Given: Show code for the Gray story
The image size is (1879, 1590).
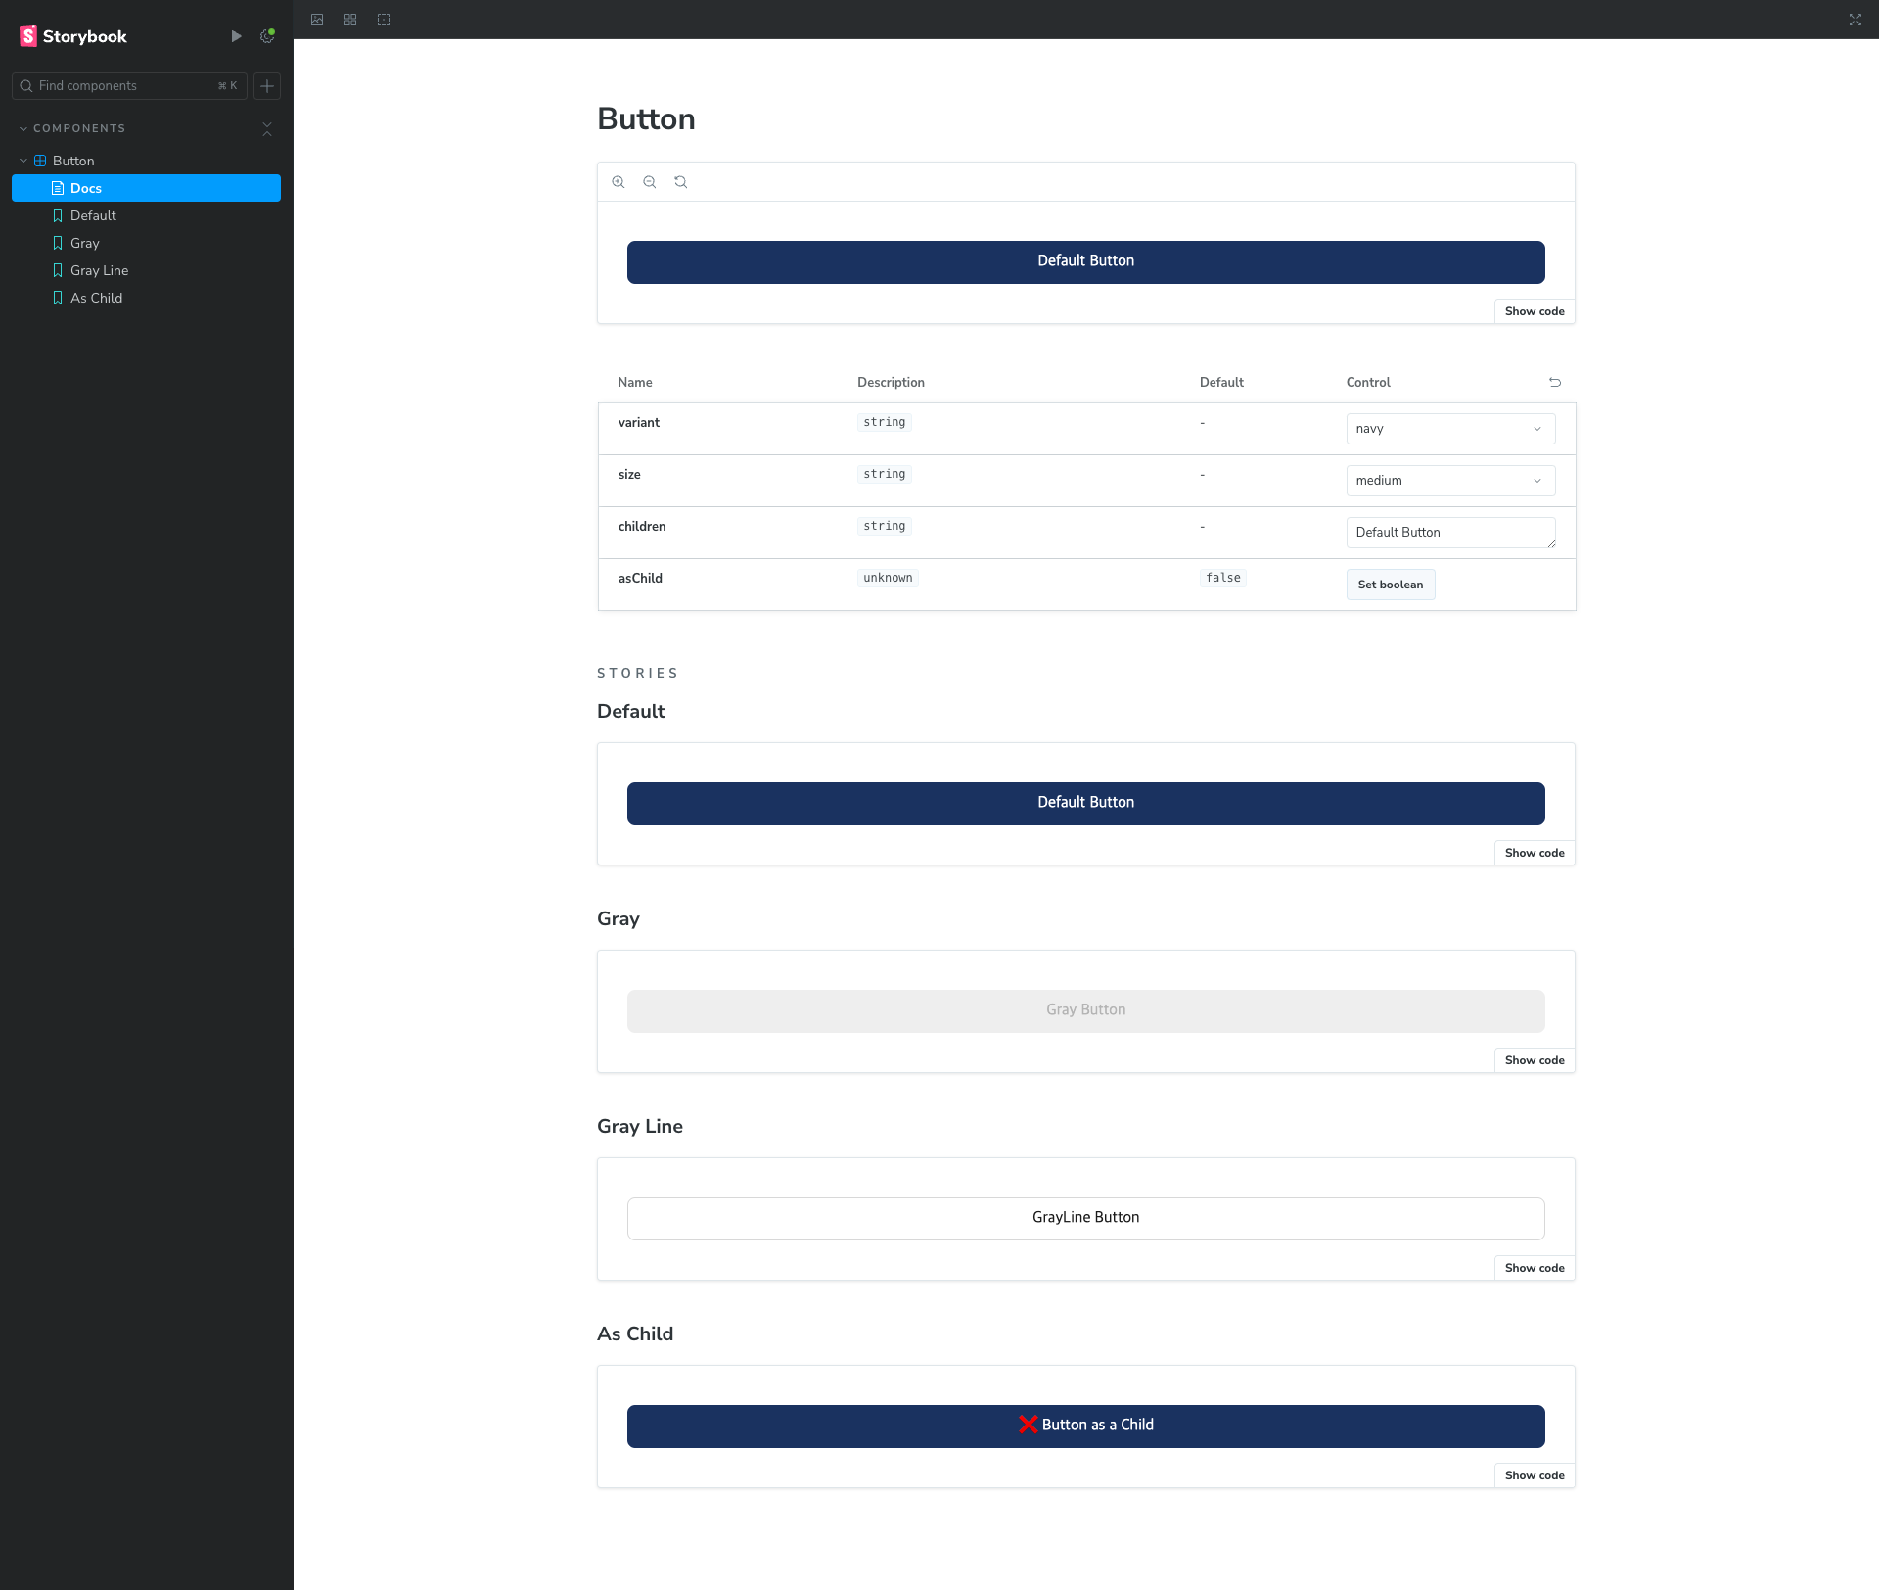Looking at the screenshot, I should [x=1534, y=1060].
